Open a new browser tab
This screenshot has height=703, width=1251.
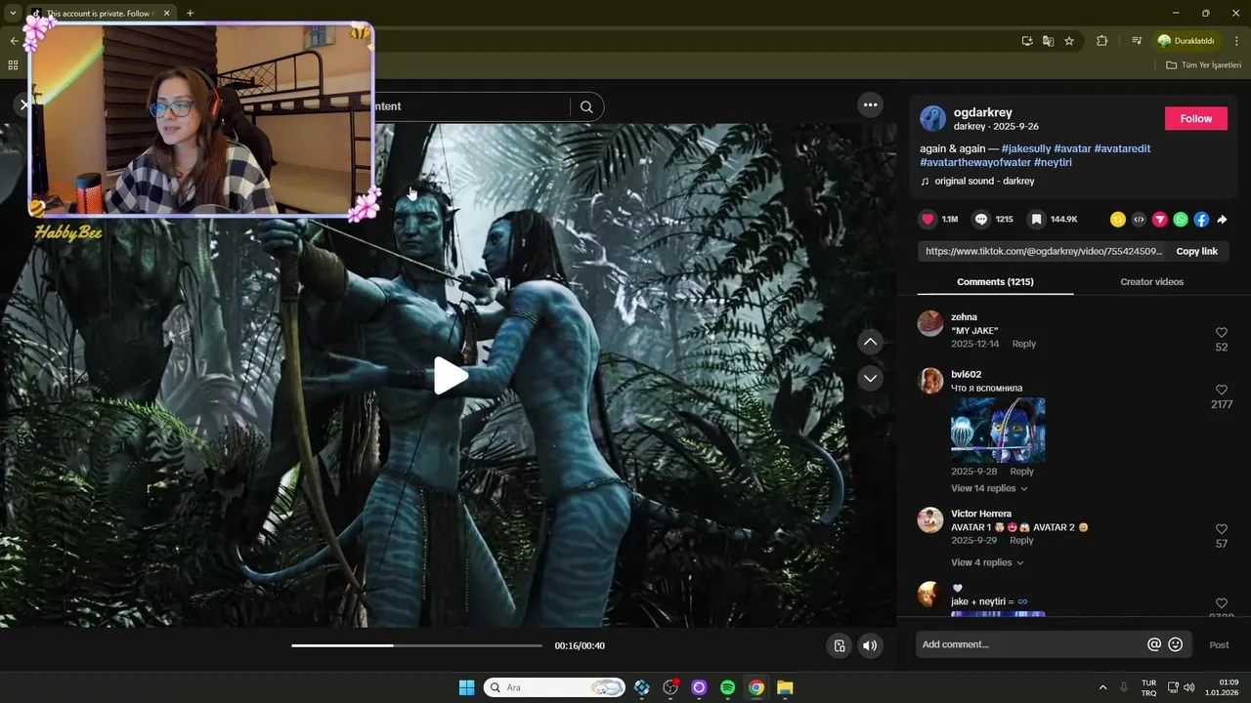[x=190, y=13]
